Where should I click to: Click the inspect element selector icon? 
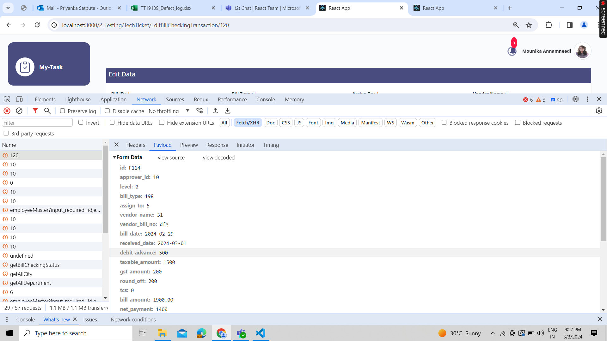(7, 99)
